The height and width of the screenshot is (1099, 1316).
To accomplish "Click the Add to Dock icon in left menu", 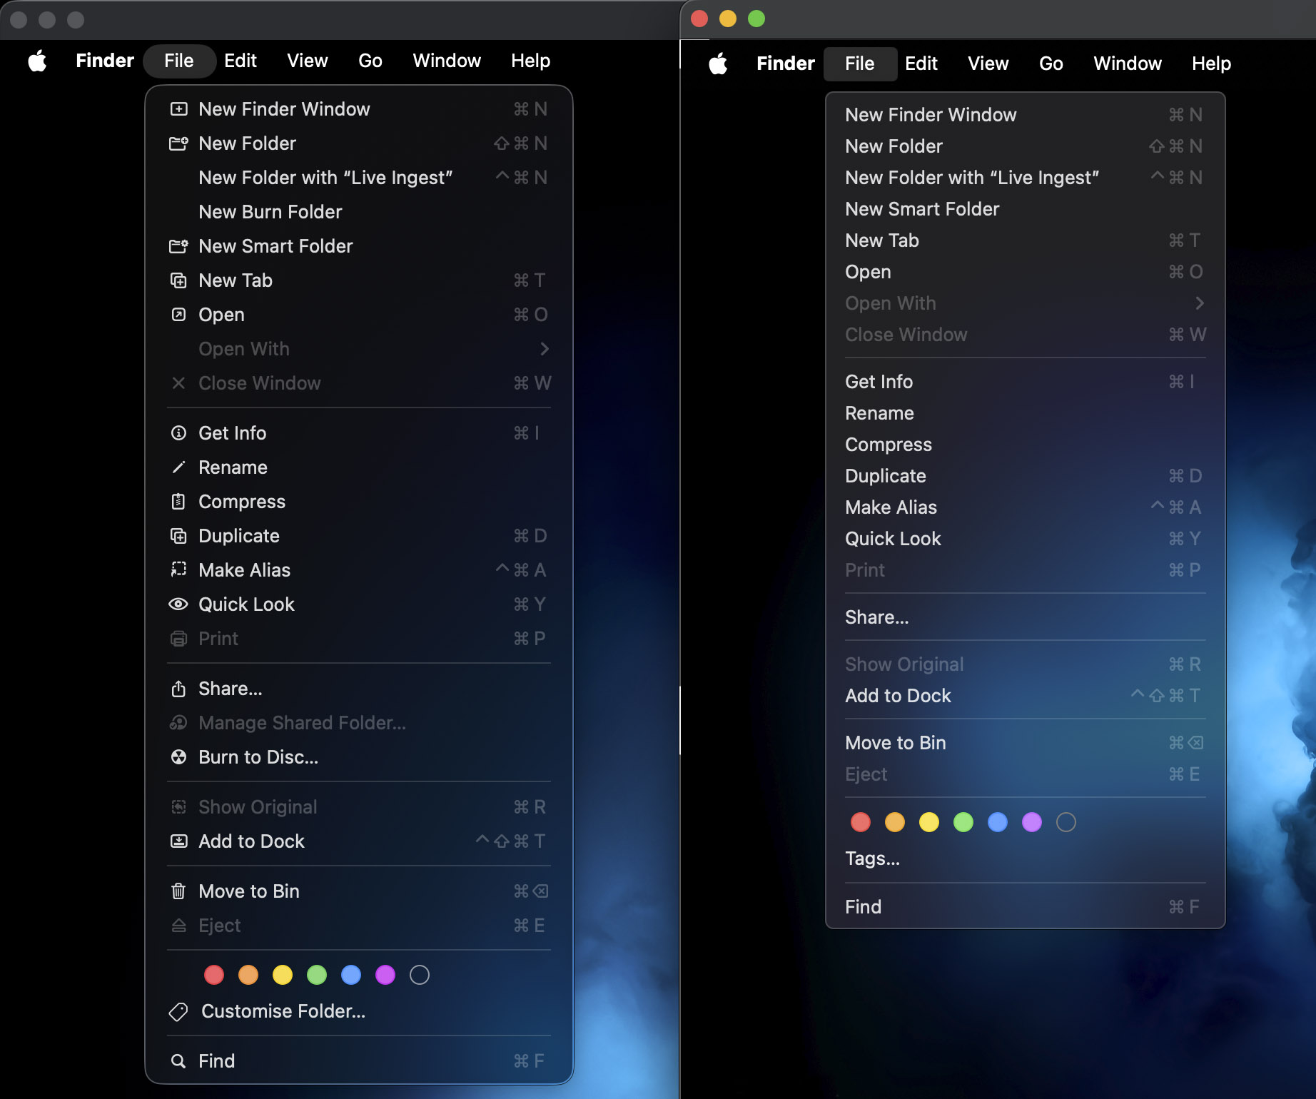I will point(178,841).
